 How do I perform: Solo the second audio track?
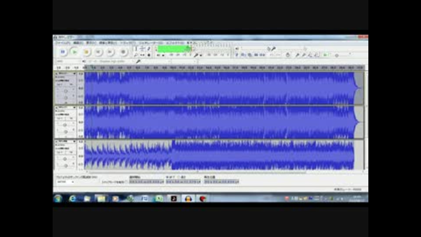click(70, 118)
